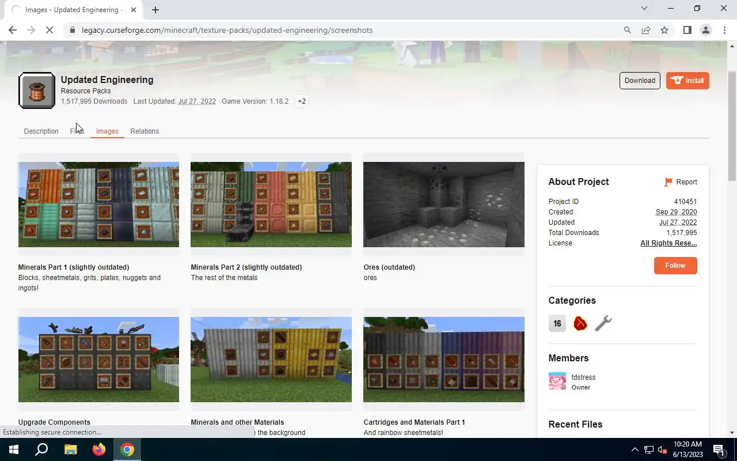Open the Chrome profile menu
This screenshot has height=461, width=737.
[x=705, y=30]
